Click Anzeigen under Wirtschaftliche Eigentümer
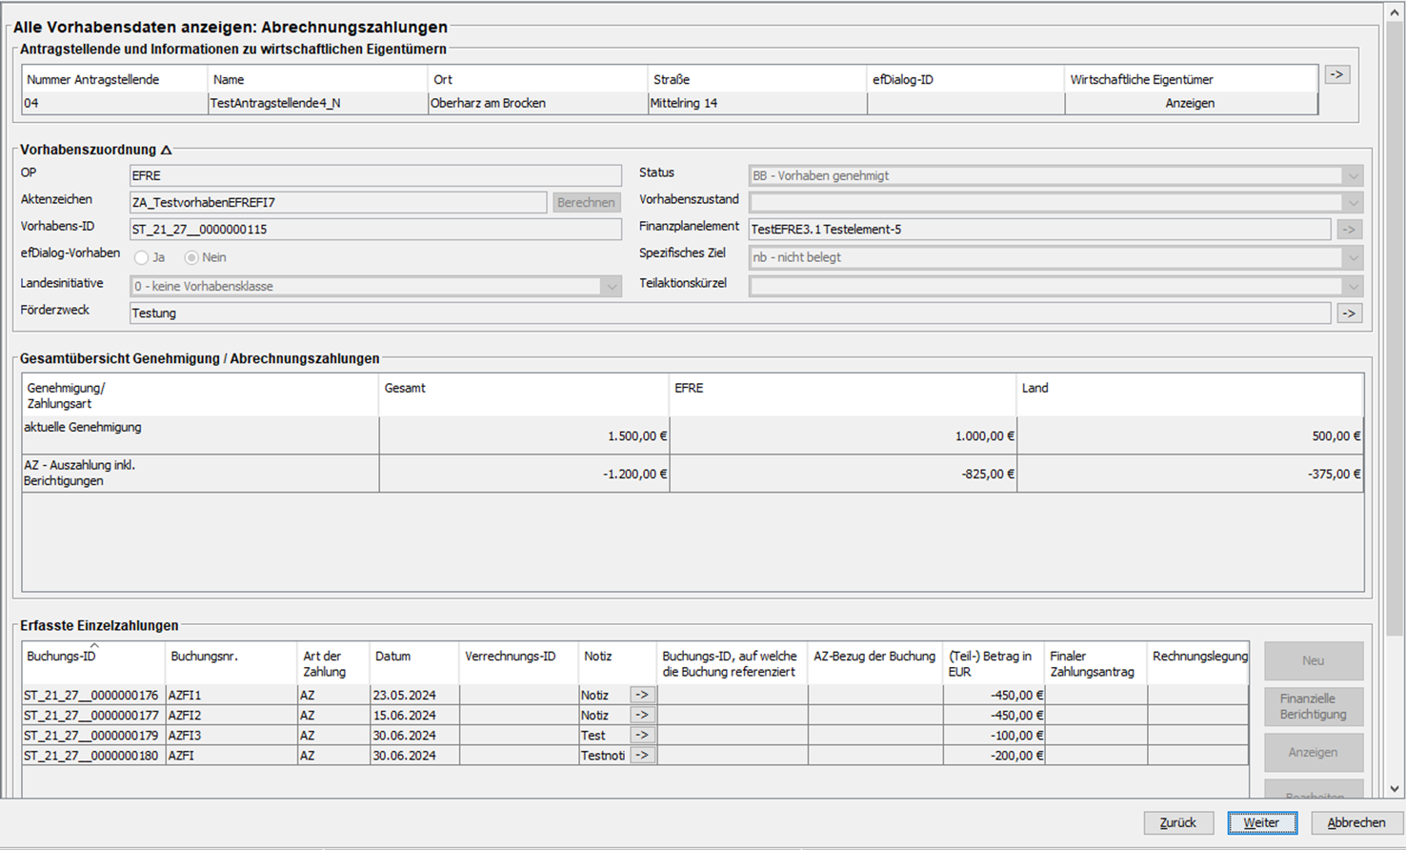 pyautogui.click(x=1190, y=103)
